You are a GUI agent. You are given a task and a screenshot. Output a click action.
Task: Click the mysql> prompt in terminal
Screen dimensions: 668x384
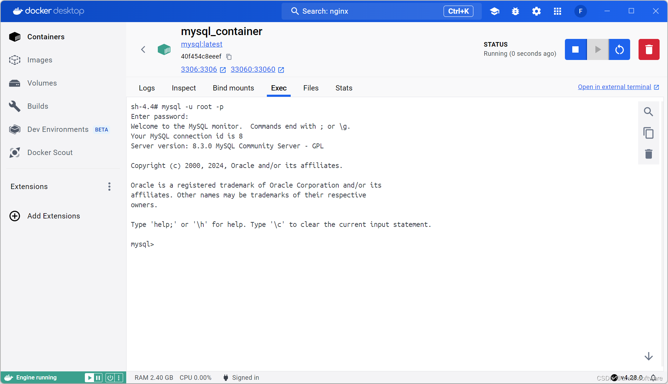coord(142,244)
